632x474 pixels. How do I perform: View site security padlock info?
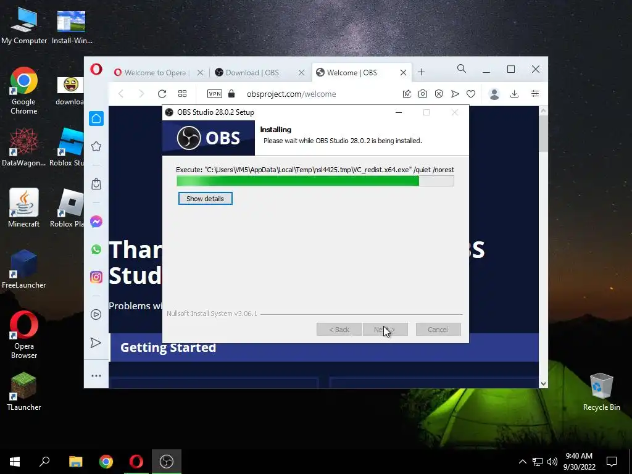pyautogui.click(x=231, y=94)
